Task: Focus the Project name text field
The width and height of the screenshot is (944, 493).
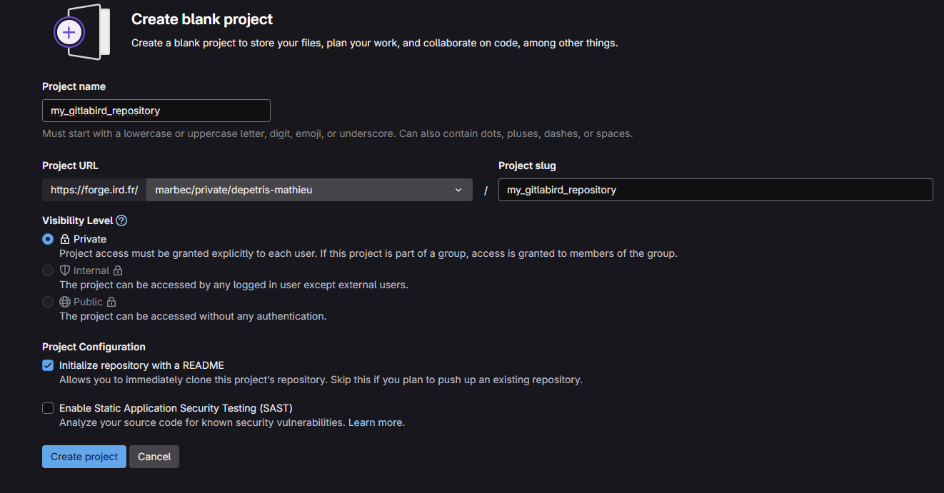Action: (156, 111)
